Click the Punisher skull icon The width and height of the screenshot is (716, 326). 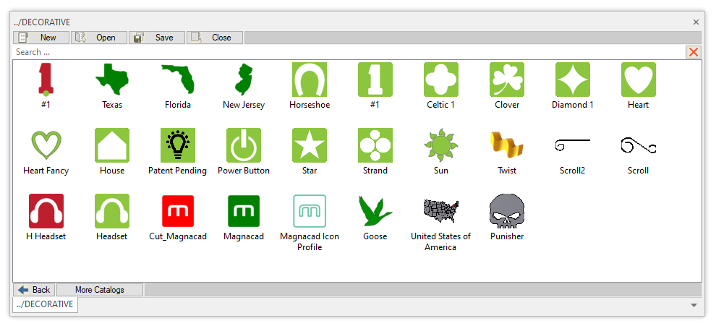(x=506, y=211)
